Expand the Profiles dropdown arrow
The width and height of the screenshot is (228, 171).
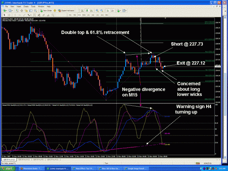12,11
